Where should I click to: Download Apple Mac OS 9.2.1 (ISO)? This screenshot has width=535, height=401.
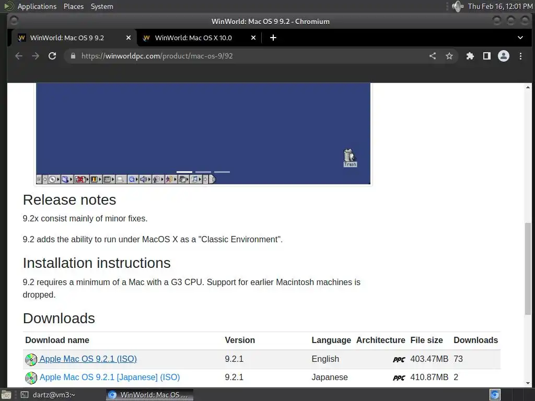coord(88,359)
